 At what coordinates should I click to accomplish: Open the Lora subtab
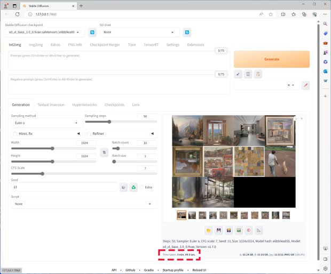136,105
